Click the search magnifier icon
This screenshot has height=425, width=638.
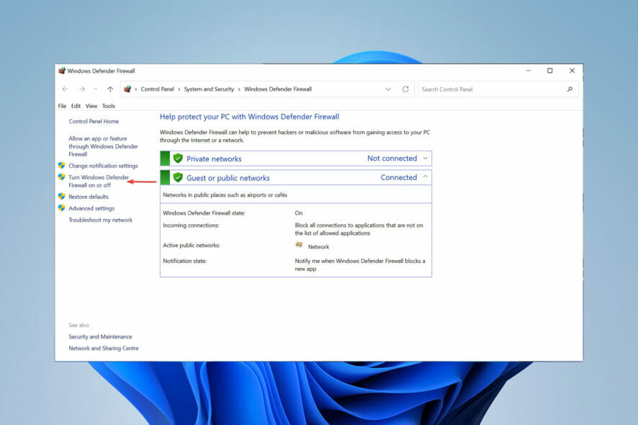pos(570,89)
